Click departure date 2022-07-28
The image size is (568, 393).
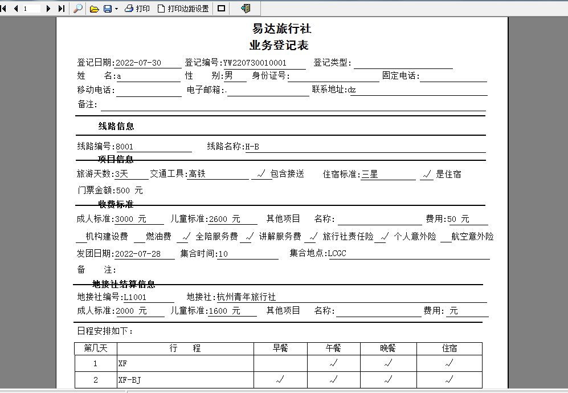138,254
